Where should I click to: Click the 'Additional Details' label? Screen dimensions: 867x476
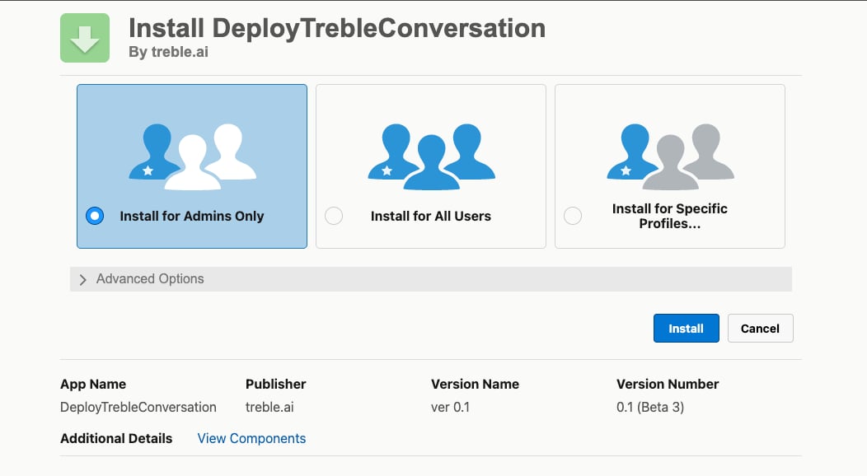point(116,438)
